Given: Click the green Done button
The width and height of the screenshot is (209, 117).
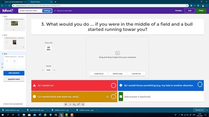Looking at the screenshot, I should coord(201,11).
